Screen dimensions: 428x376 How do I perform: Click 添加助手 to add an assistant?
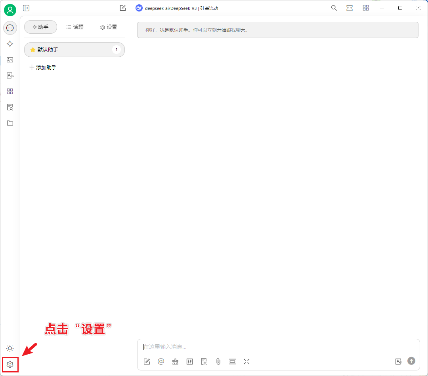43,67
